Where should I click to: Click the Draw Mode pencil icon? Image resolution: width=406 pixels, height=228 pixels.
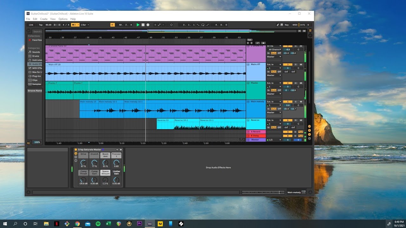tap(278, 25)
